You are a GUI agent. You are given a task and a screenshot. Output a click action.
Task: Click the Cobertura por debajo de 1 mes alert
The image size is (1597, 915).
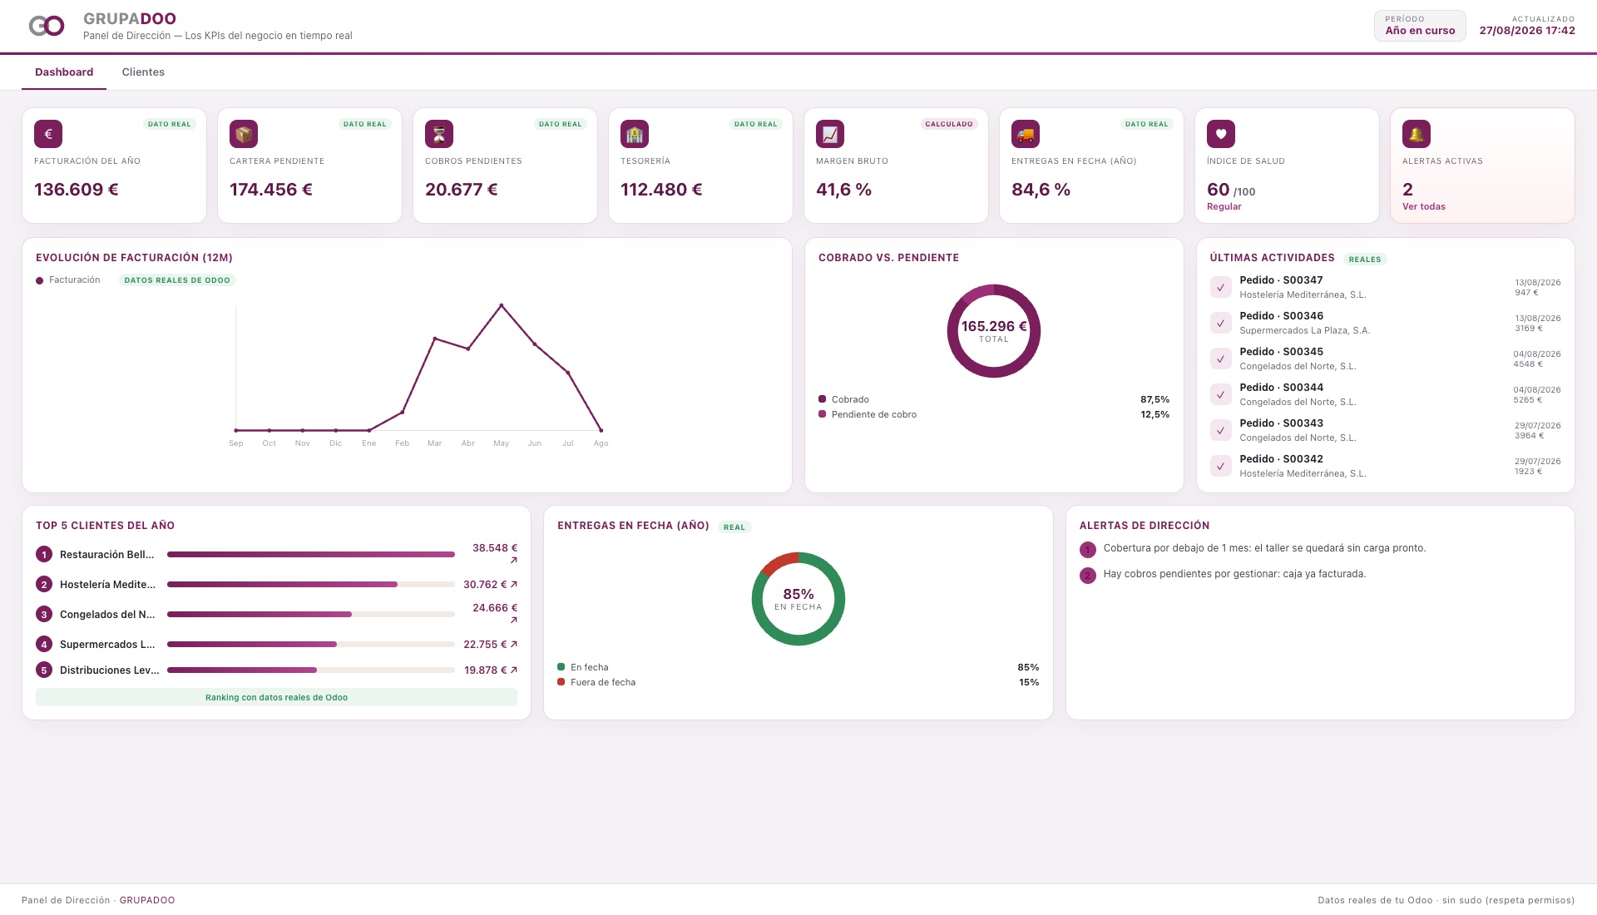(x=1264, y=548)
